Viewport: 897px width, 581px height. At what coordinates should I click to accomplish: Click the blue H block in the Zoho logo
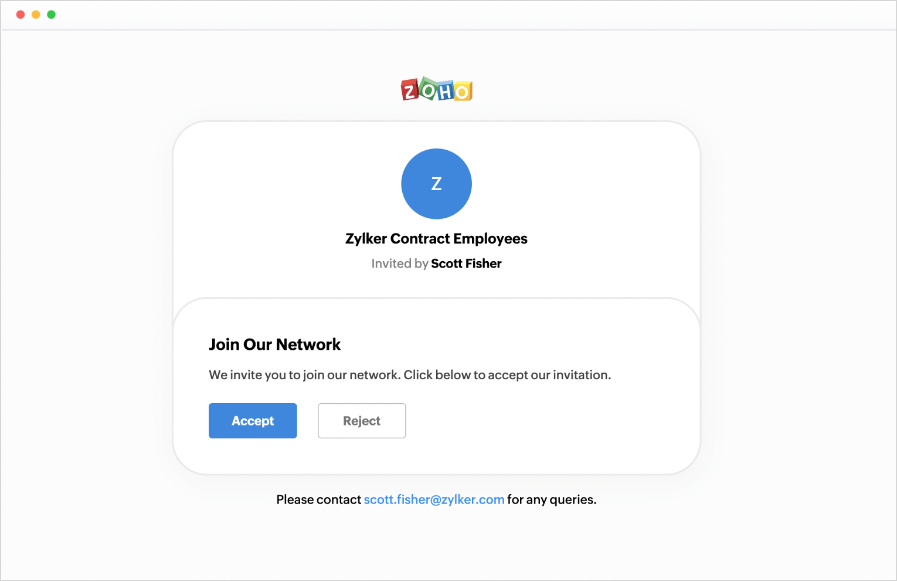point(446,92)
